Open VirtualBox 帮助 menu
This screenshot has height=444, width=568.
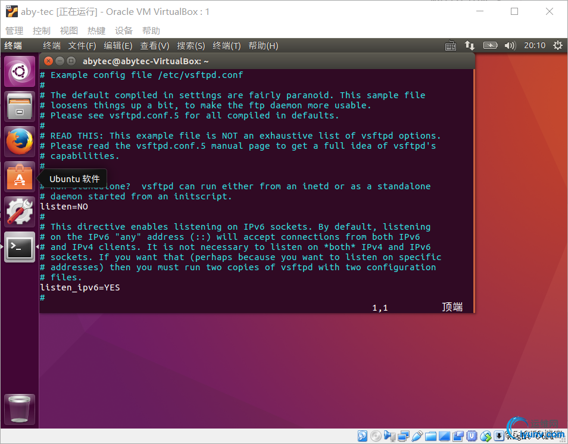tap(151, 31)
